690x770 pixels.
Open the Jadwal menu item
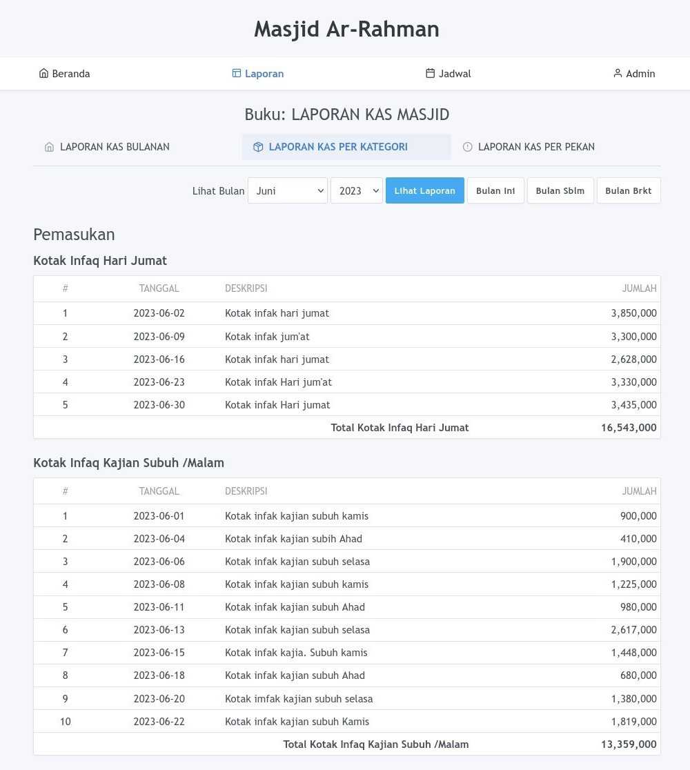tap(455, 74)
